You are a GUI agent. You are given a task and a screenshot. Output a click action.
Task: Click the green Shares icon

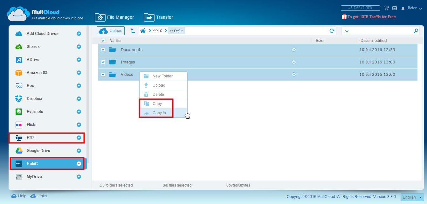pos(19,47)
